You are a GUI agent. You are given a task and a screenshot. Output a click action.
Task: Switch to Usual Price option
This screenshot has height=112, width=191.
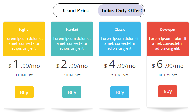point(76,11)
